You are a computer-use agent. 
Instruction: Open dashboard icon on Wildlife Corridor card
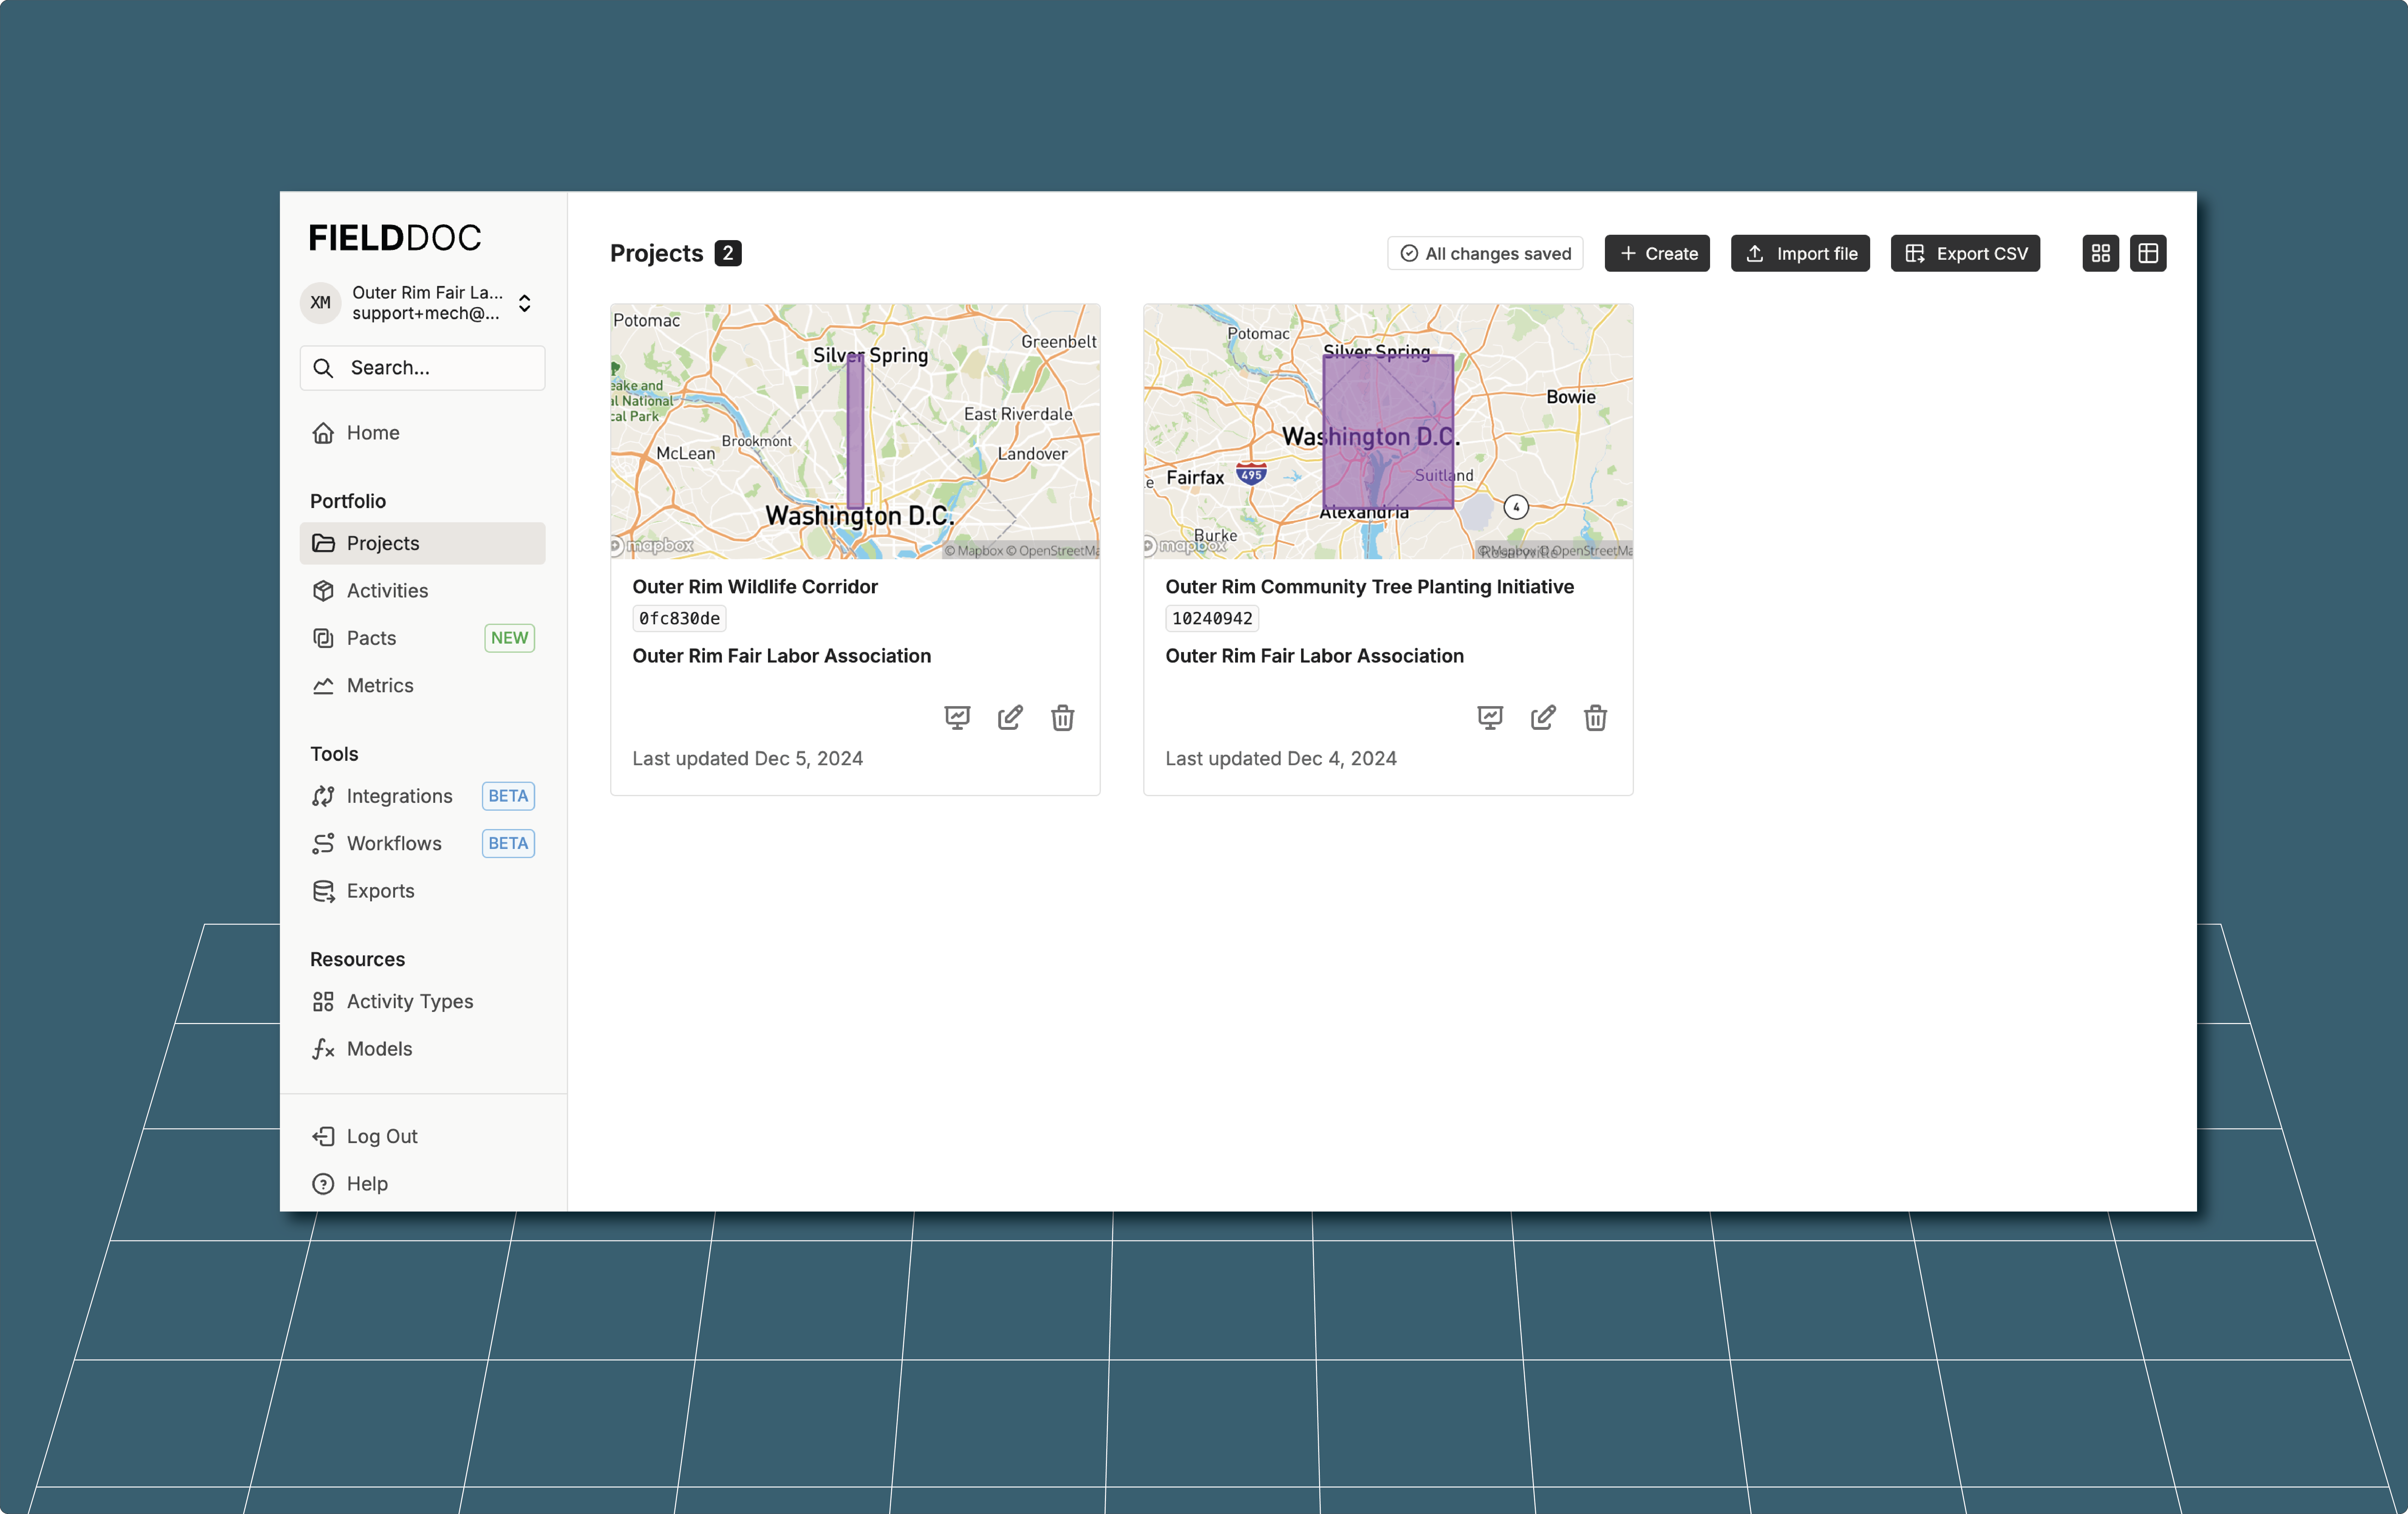click(x=957, y=718)
